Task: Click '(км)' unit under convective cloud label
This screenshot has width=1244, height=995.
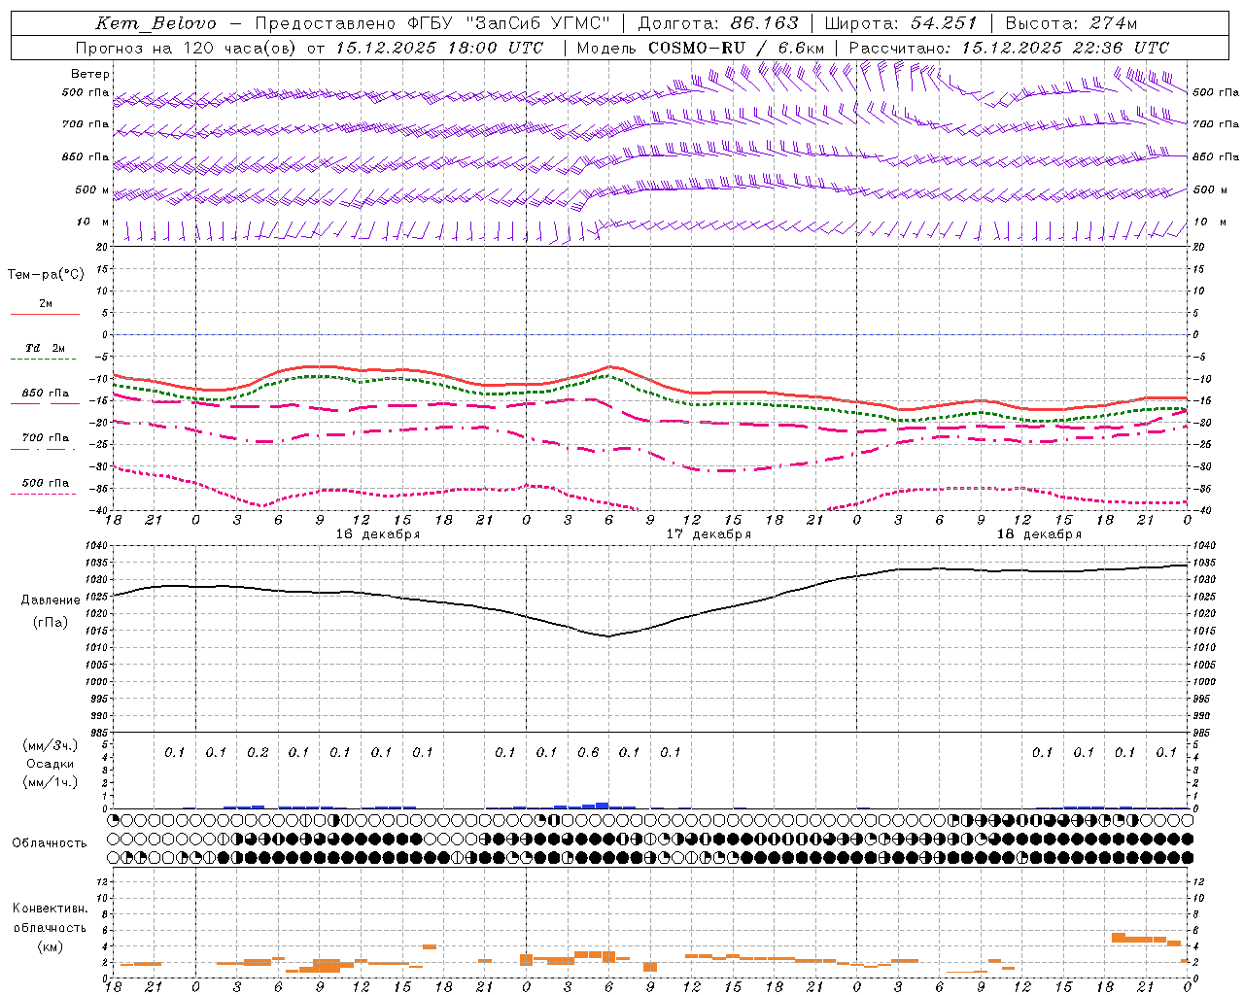Action: coord(51,946)
